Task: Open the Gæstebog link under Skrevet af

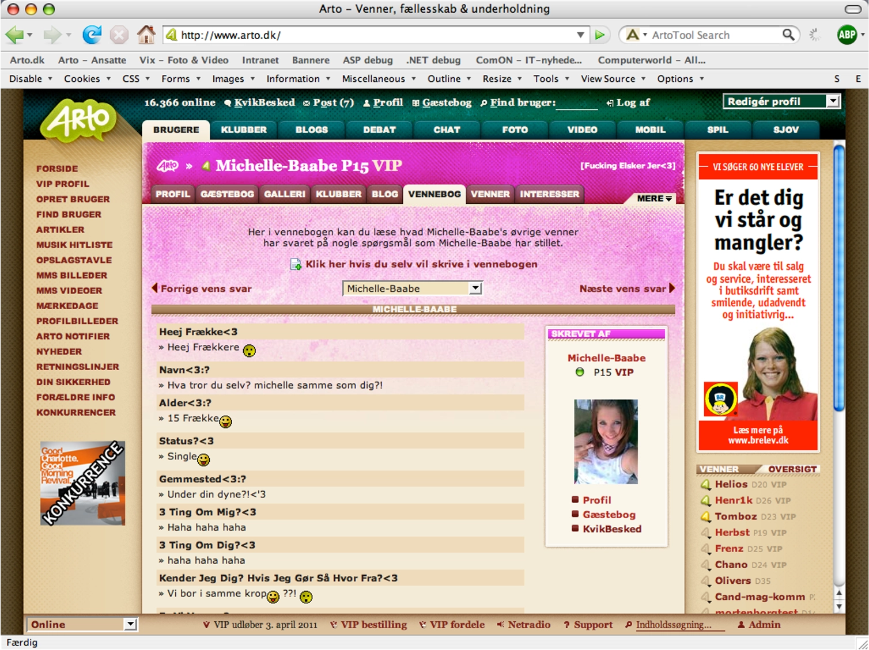Action: pos(609,514)
